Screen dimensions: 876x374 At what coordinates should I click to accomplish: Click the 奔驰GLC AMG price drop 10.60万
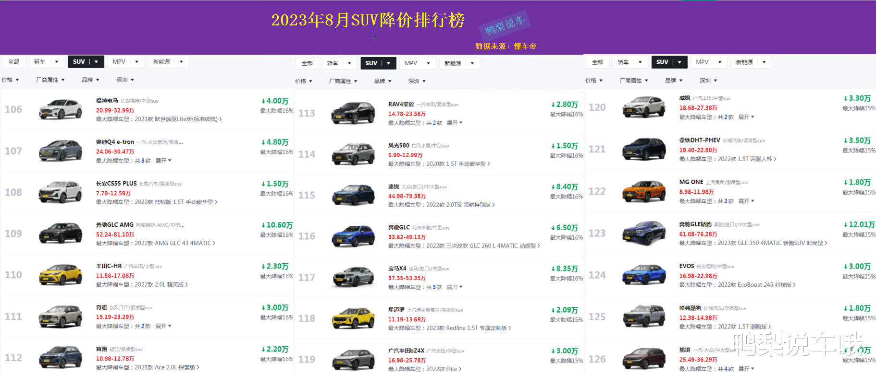point(277,225)
